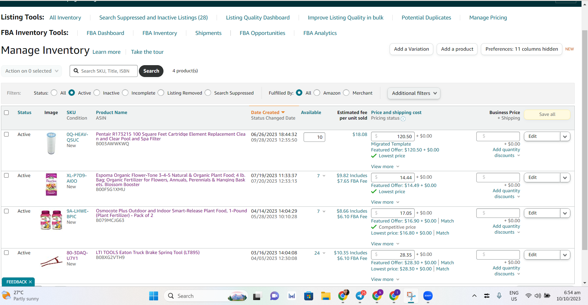Screen dimensions: 588x305
Task: Filter Fulfilled By Amazon radio button
Action: tap(317, 93)
